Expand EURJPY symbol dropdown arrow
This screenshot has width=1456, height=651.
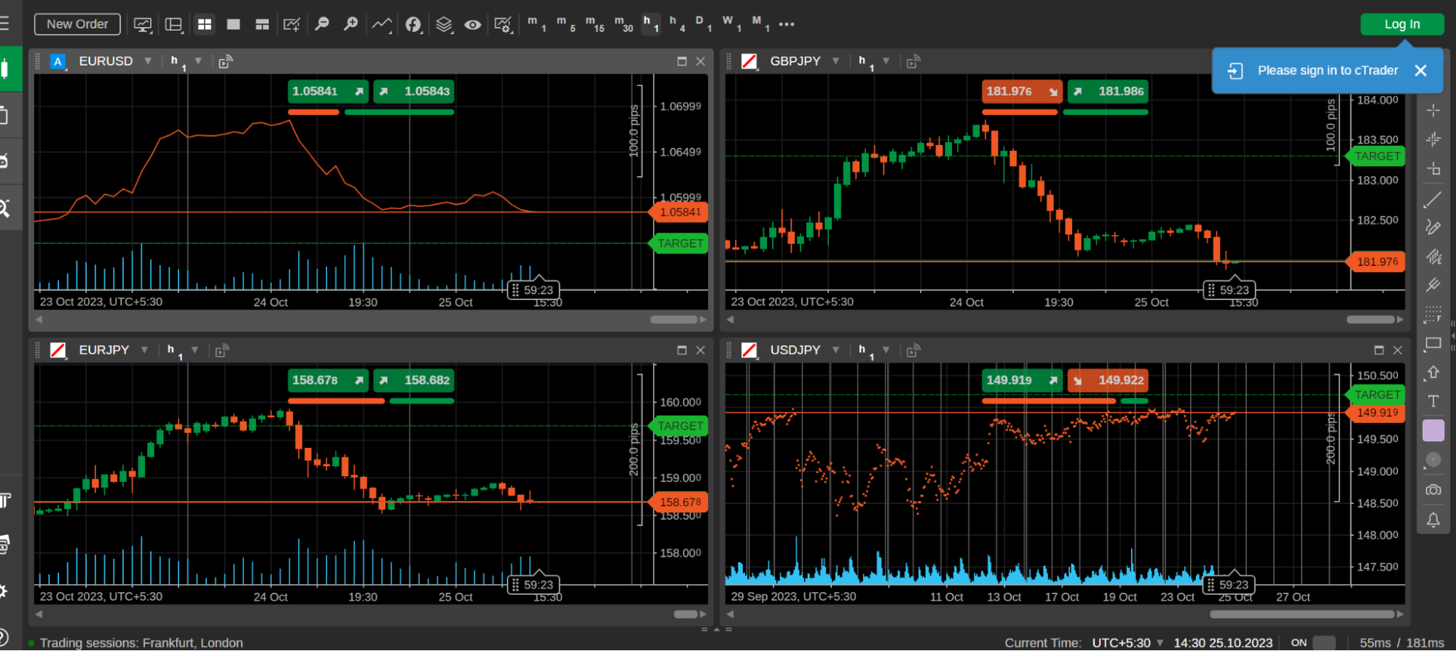144,350
